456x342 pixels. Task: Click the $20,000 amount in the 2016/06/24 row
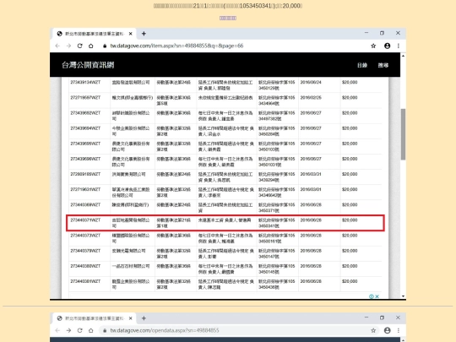click(350, 82)
